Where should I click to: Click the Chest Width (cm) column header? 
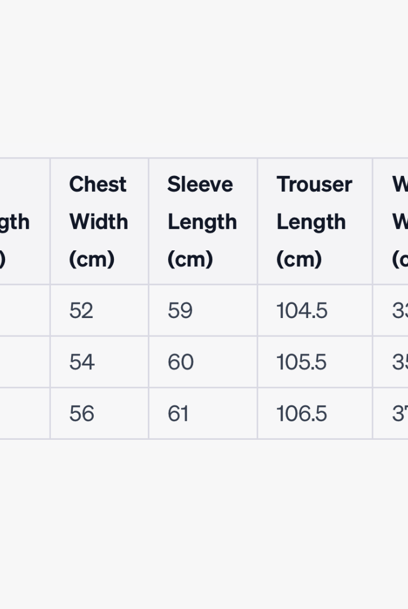pos(99,222)
